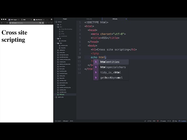
Task: Open function.php in the tree
Action: [x=63, y=71]
